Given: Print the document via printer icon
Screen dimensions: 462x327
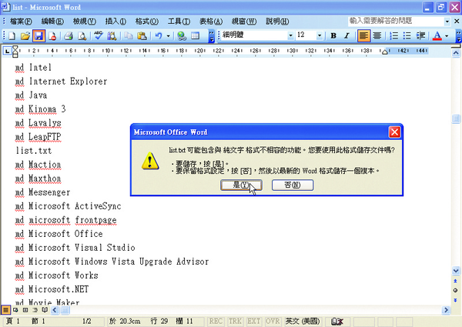Looking at the screenshot, I should pos(69,36).
